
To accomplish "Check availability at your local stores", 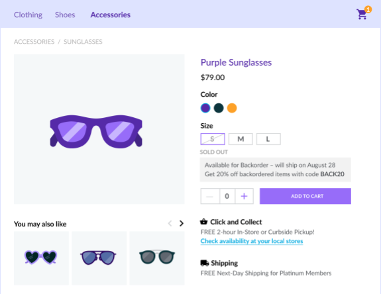I will pos(252,241).
